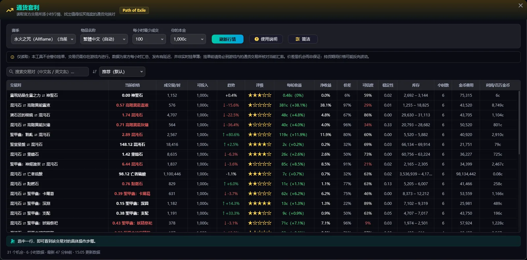Sort by the 趋势 column header
The width and height of the screenshot is (527, 260).
tap(231, 85)
